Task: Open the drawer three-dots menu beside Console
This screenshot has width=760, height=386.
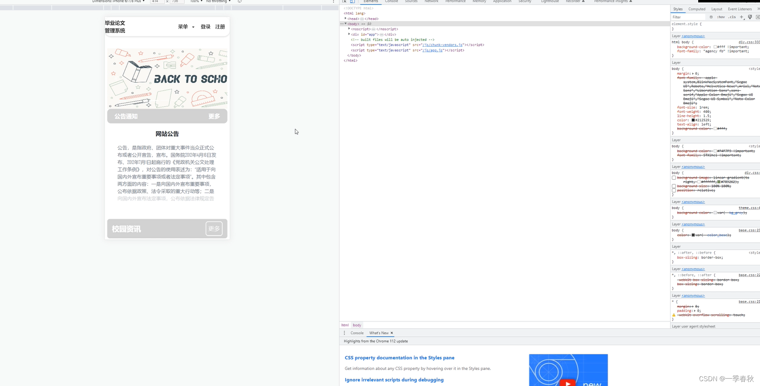Action: (344, 333)
